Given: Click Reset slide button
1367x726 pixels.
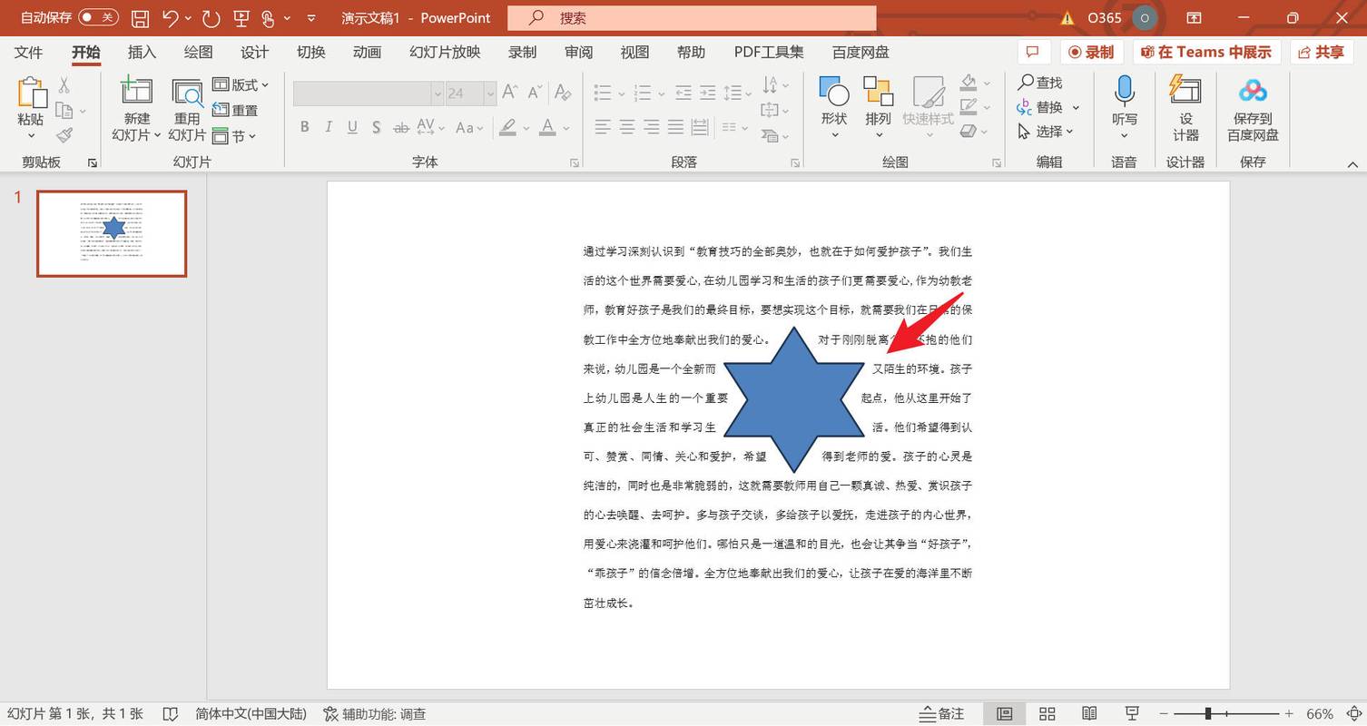Looking at the screenshot, I should (235, 110).
